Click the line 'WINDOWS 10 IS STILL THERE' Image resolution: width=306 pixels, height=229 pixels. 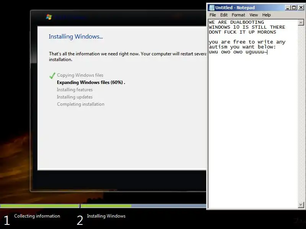(247, 27)
